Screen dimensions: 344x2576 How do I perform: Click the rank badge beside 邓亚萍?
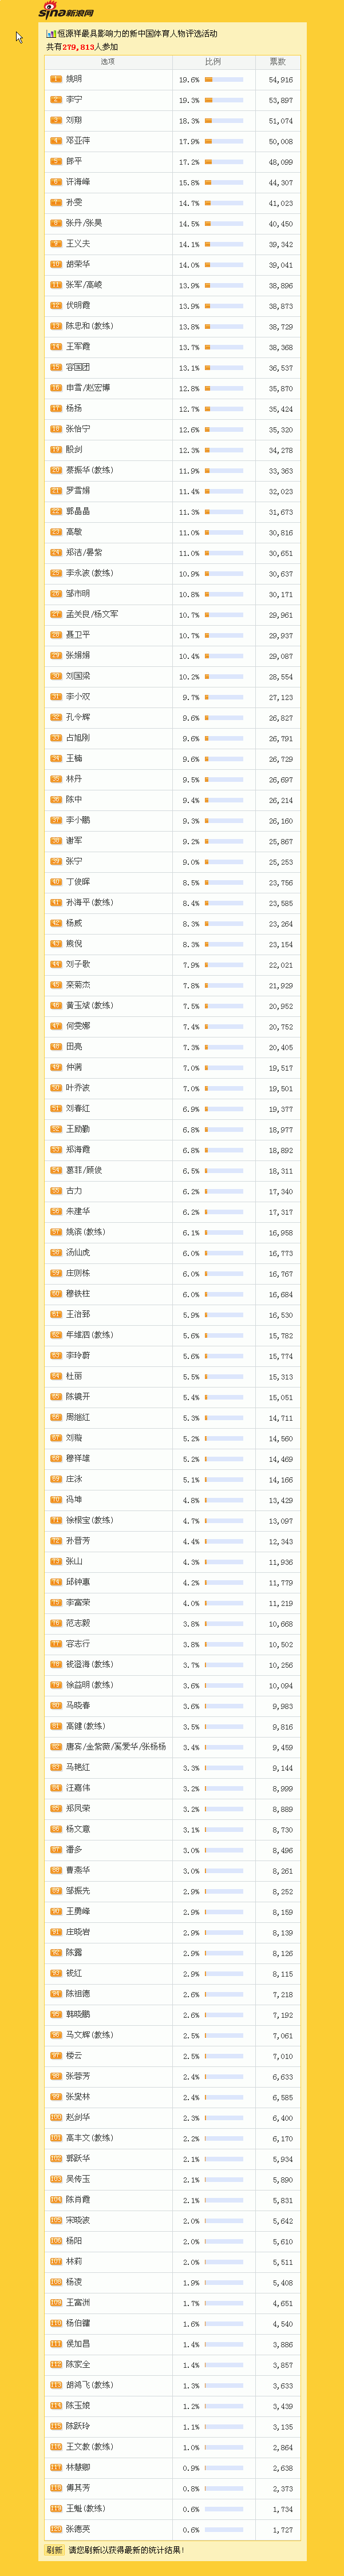coord(56,141)
